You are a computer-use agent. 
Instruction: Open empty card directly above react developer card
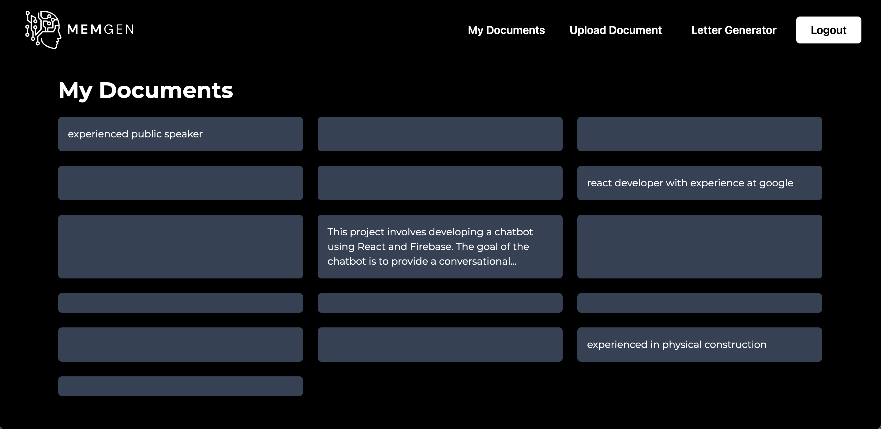click(699, 134)
